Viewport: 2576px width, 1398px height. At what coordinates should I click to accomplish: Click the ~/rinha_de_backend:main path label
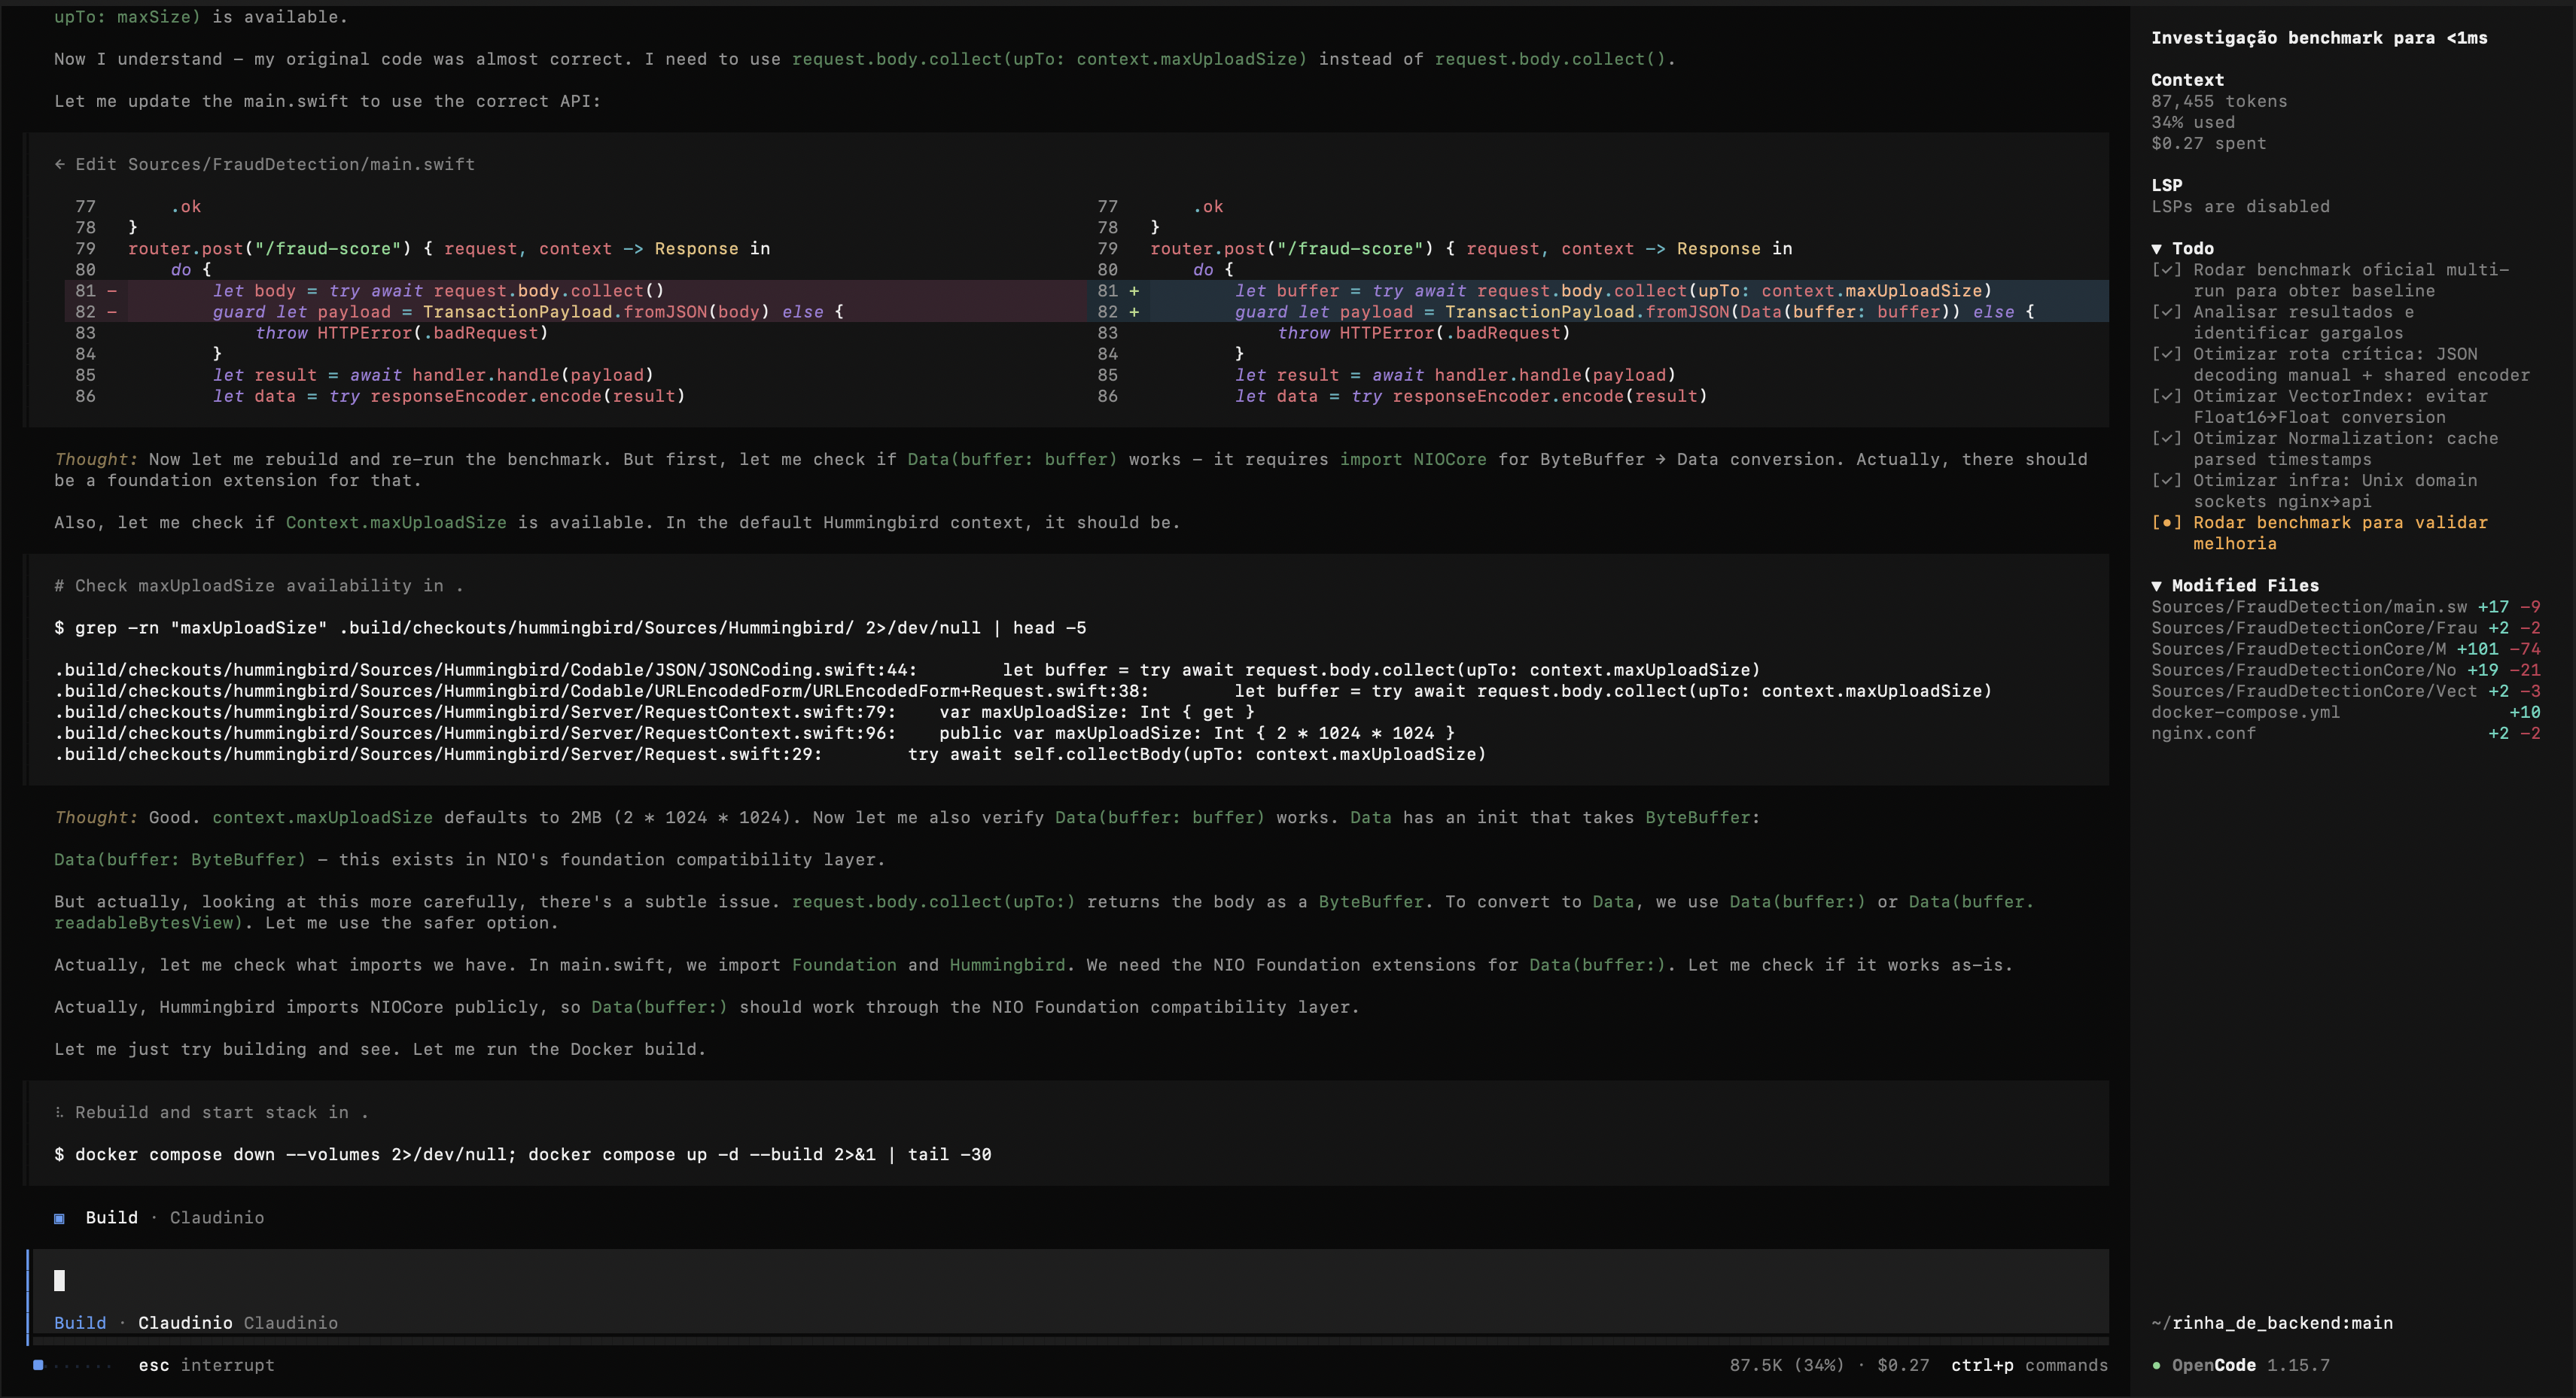pyautogui.click(x=2272, y=1323)
